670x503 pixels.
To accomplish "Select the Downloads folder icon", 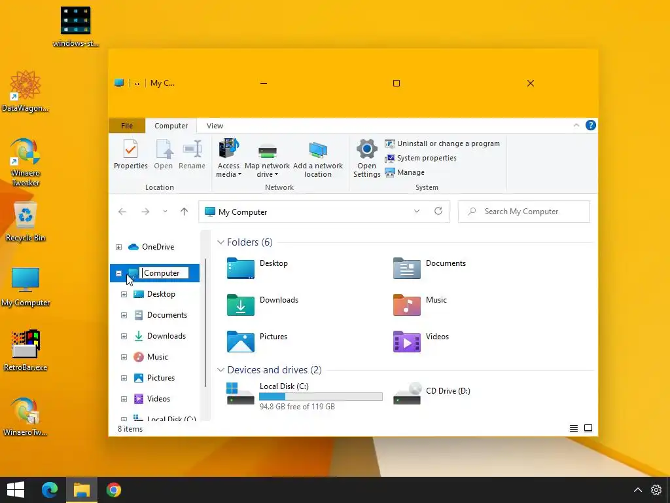I will point(241,305).
